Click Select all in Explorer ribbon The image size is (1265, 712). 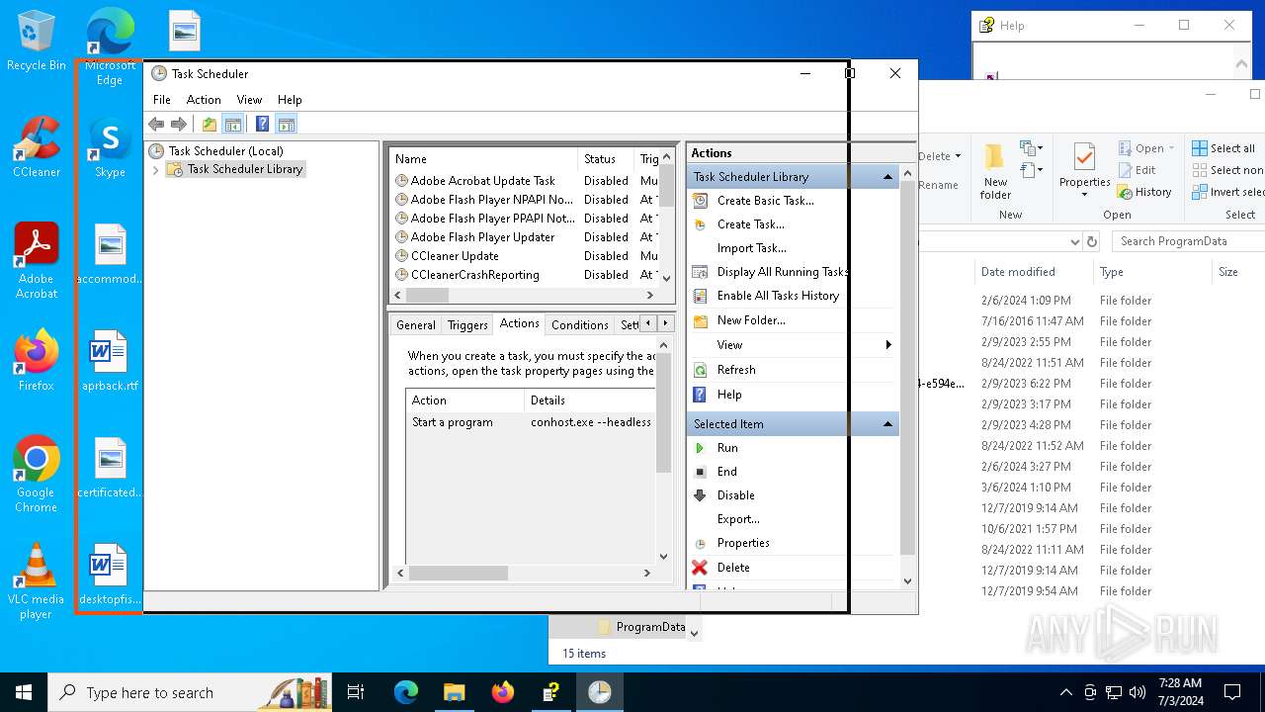click(x=1223, y=148)
